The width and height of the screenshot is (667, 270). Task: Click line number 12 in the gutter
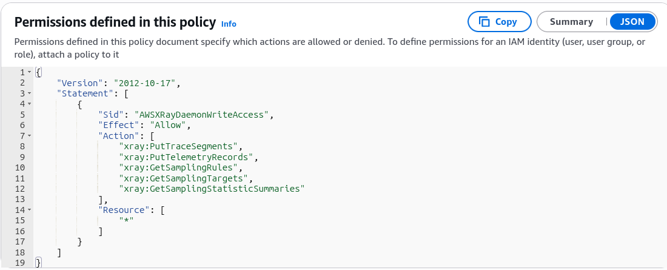20,189
